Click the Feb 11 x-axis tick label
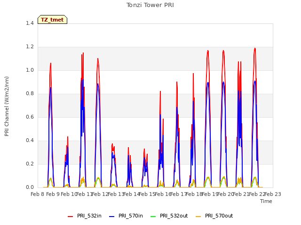 (x=85, y=194)
